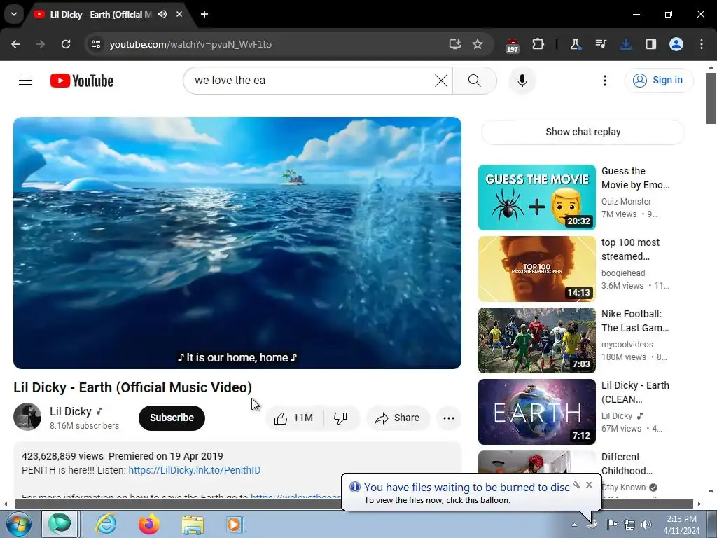Open YouTube settings three-dot menu
The width and height of the screenshot is (717, 538).
pyautogui.click(x=604, y=81)
